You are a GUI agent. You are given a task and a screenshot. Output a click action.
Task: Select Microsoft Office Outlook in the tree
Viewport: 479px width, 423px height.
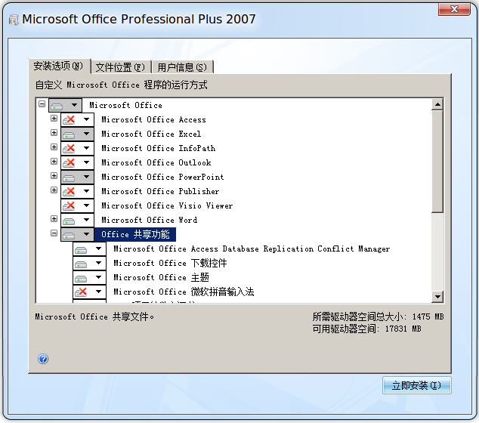click(156, 163)
